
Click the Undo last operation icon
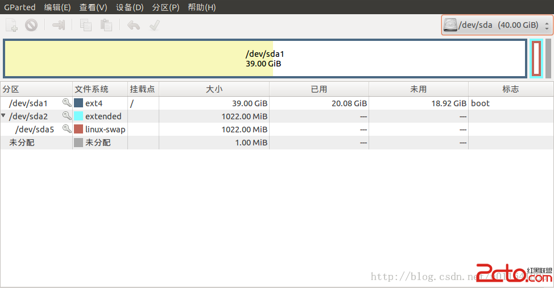134,25
